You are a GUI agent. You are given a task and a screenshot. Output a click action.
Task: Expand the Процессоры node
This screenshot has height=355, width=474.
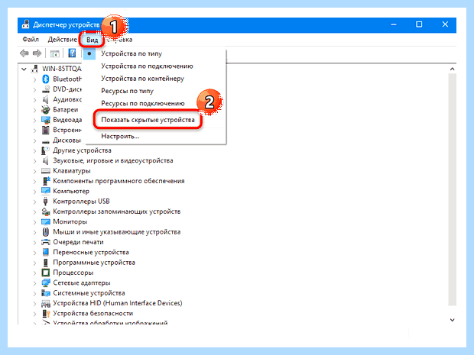[34, 273]
